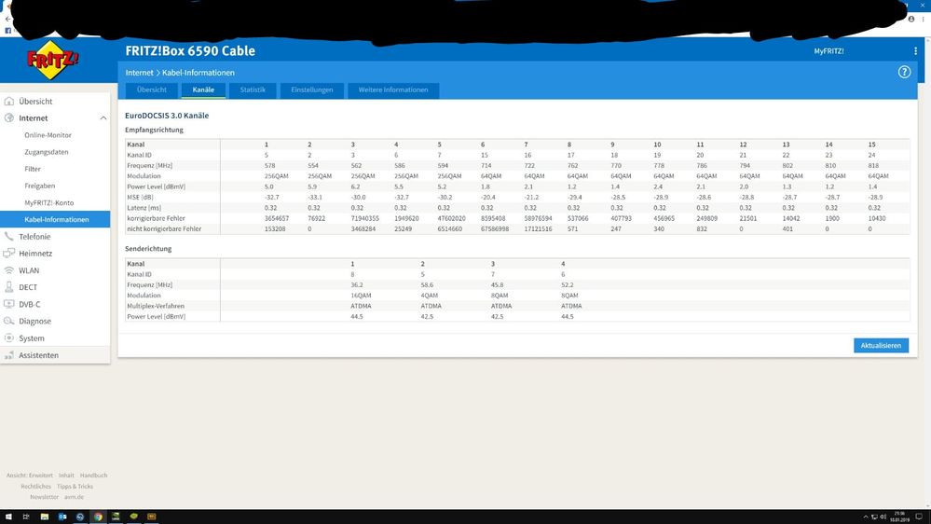Click the taskbar clock

coord(899,517)
